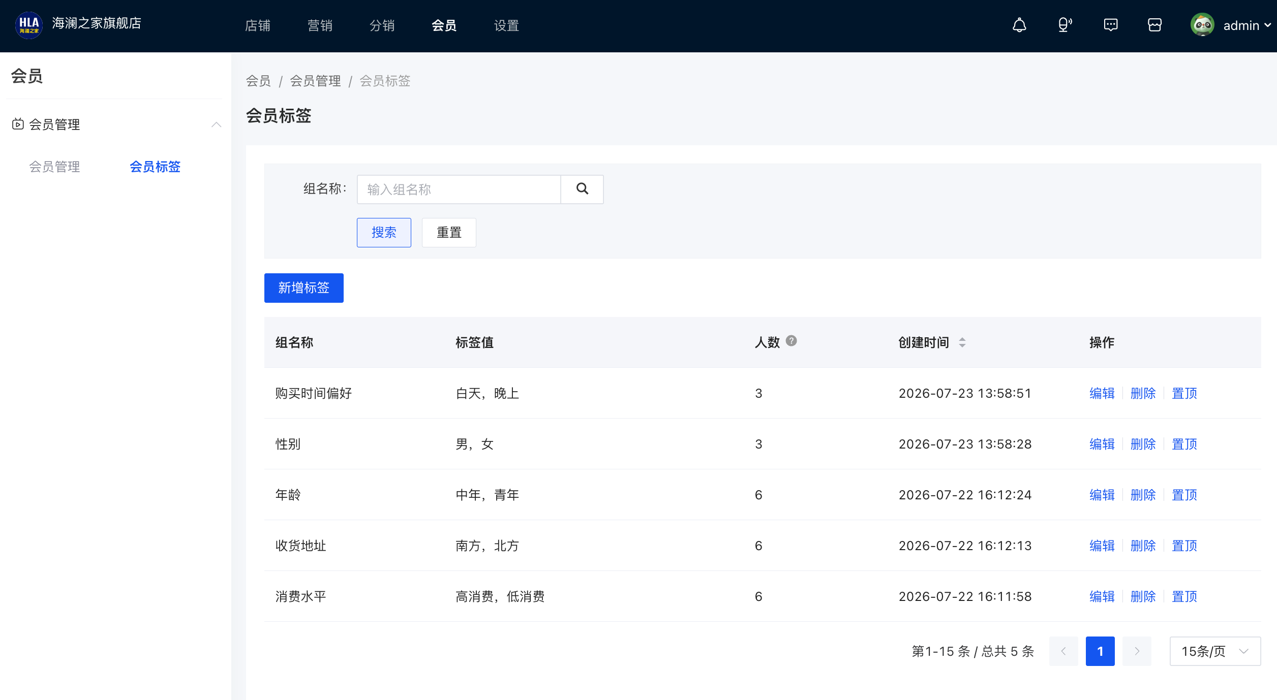Click the HLA store logo
Screen dimensions: 1277x700
tap(29, 25)
